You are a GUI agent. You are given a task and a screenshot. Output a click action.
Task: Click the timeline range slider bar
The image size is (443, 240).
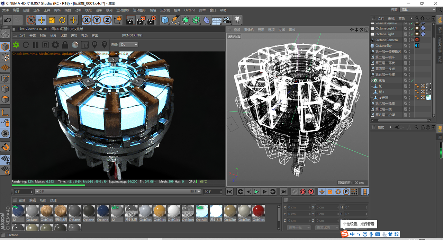118,192
